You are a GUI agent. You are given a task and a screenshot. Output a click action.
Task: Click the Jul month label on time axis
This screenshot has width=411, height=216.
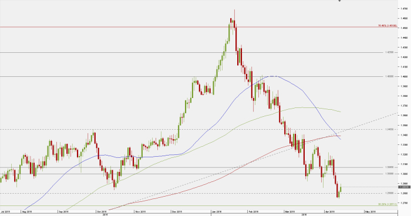pyautogui.click(x=5, y=211)
